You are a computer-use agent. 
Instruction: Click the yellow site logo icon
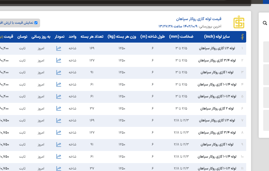pyautogui.click(x=239, y=22)
